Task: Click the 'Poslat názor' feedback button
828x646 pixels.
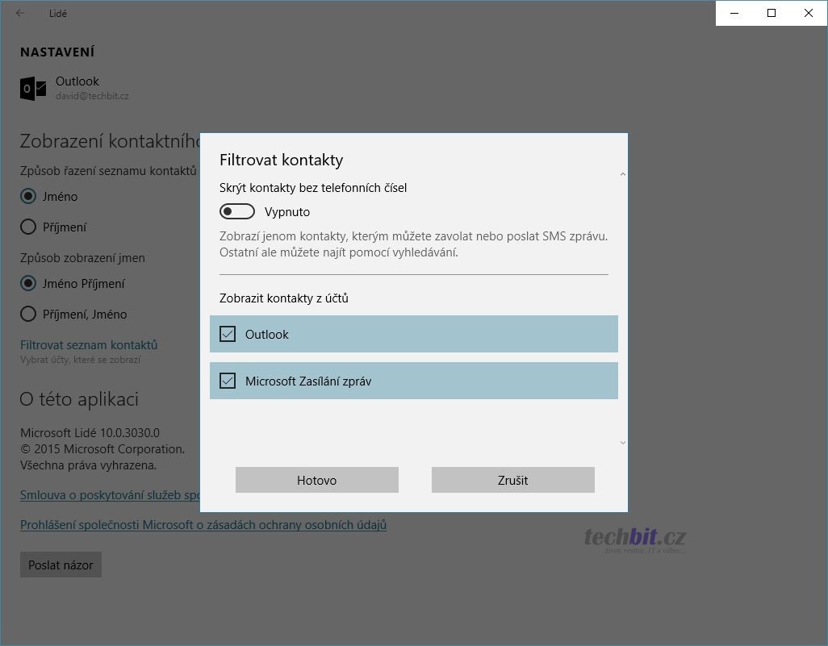Action: [61, 565]
